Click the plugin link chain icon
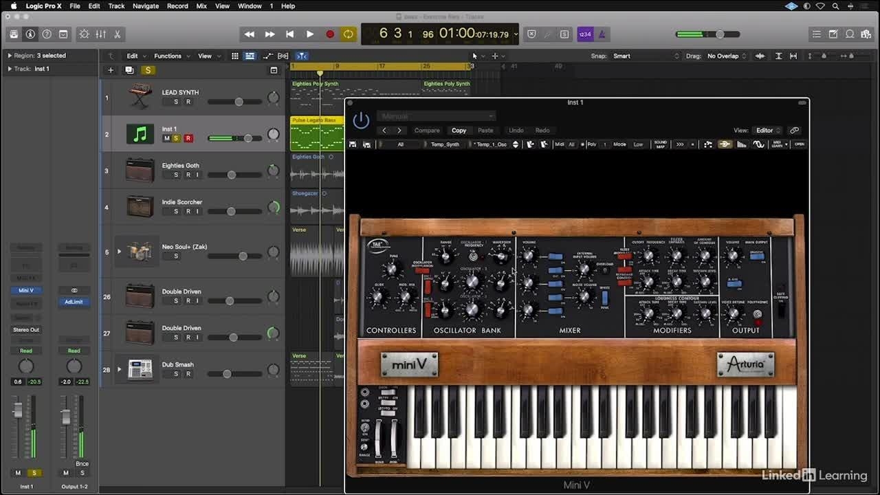The image size is (880, 495). [794, 130]
